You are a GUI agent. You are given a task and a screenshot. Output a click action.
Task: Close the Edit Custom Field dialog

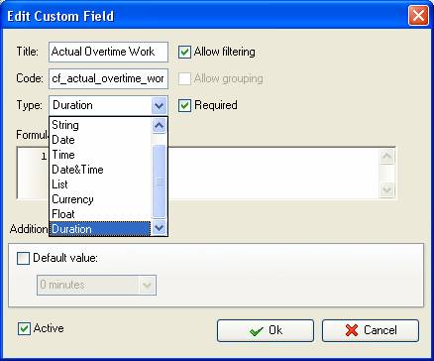click(418, 16)
